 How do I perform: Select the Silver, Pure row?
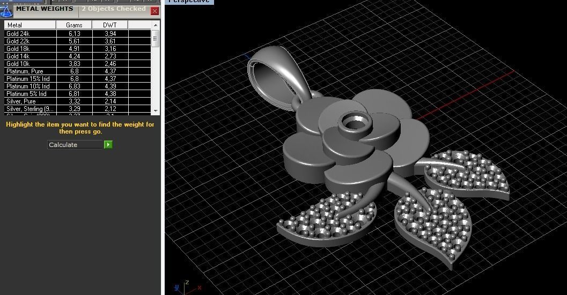(x=78, y=101)
